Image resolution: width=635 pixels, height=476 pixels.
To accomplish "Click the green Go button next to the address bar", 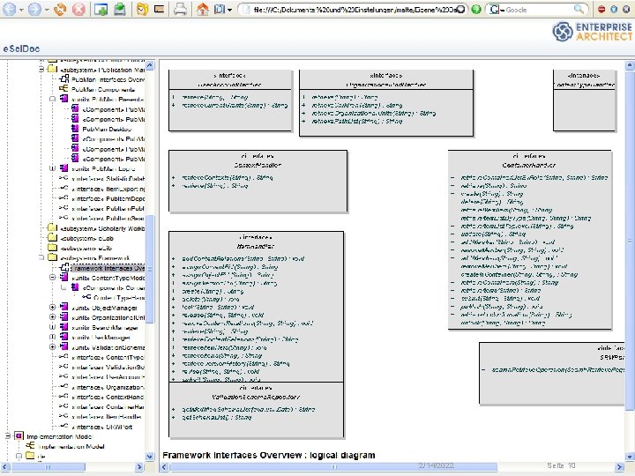I will (476, 9).
